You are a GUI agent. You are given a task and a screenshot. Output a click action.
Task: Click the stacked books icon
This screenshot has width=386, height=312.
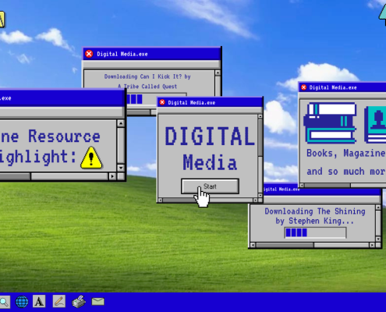(330, 123)
